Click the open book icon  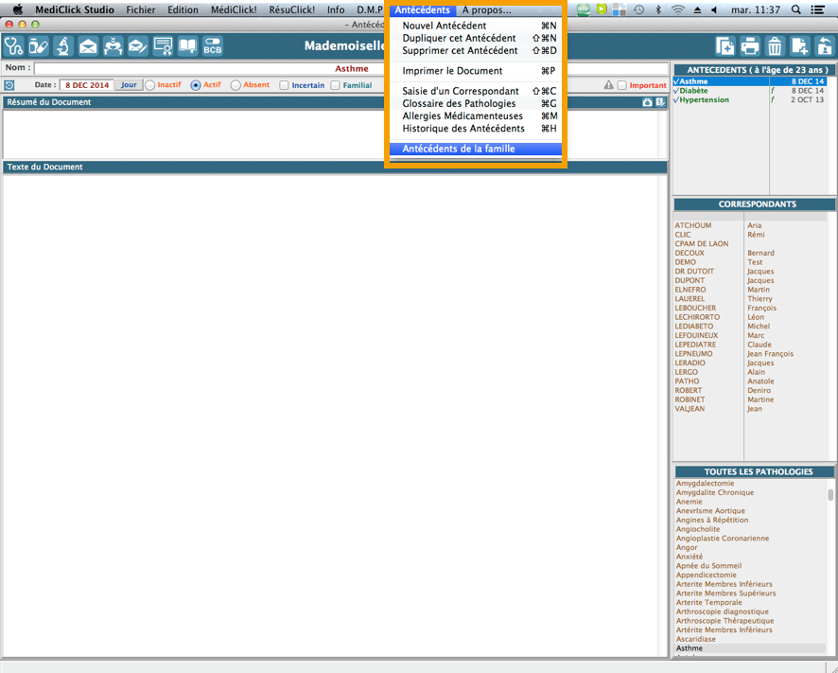coord(187,45)
